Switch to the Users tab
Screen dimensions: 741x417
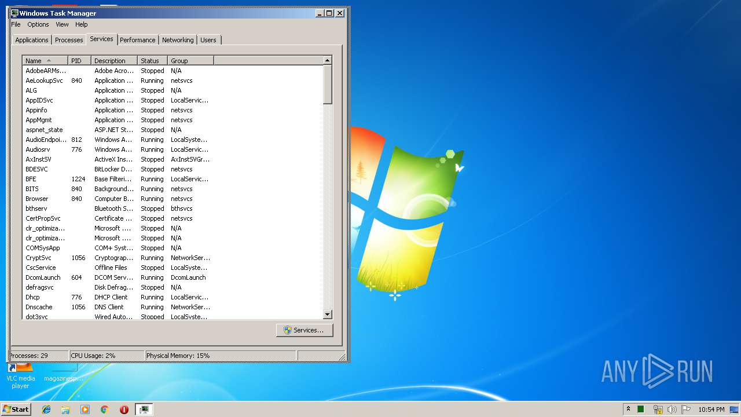click(208, 40)
